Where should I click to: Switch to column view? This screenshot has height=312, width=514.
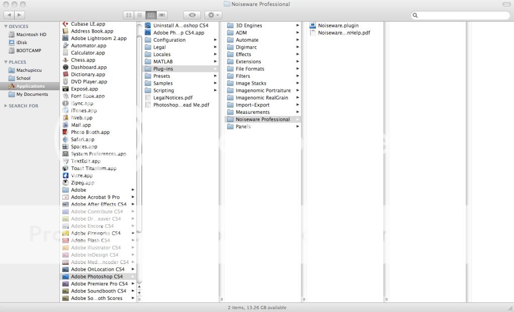[x=151, y=15]
